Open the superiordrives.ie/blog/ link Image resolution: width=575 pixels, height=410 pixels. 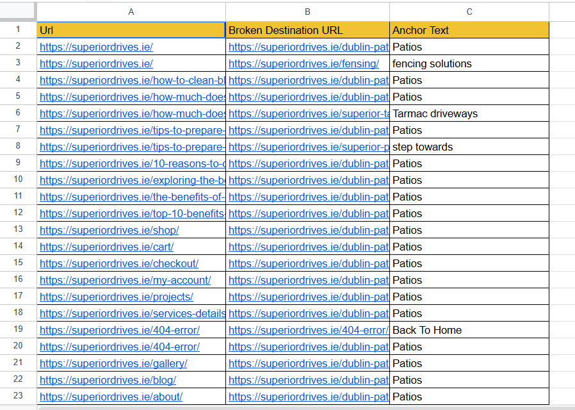tap(108, 381)
